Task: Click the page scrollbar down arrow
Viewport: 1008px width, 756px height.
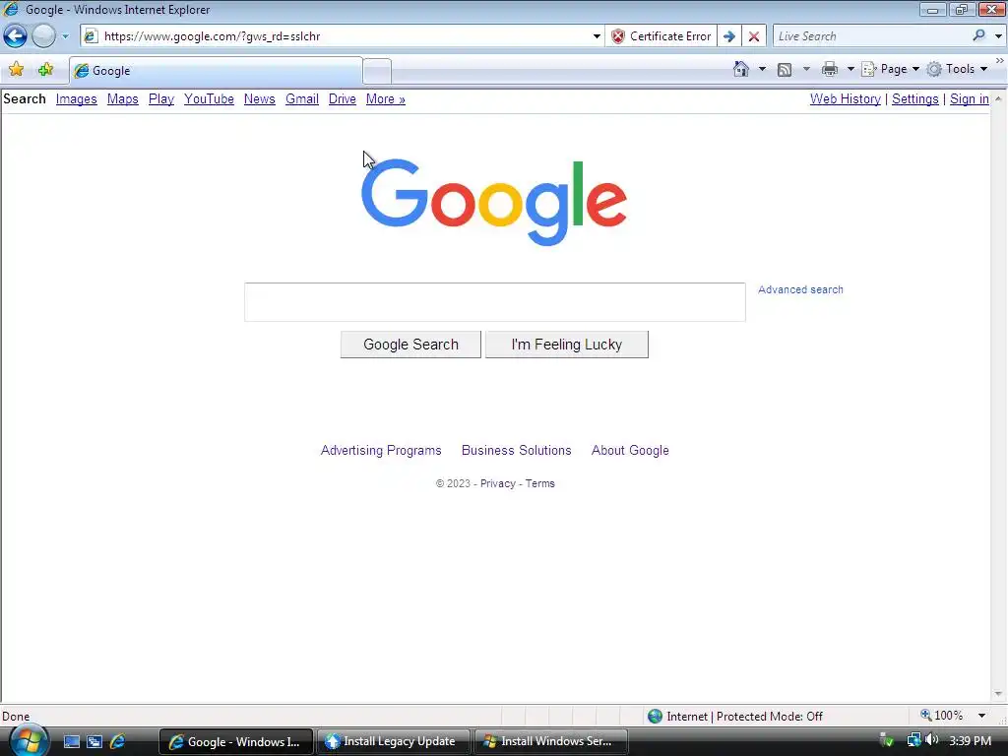Action: (x=998, y=694)
